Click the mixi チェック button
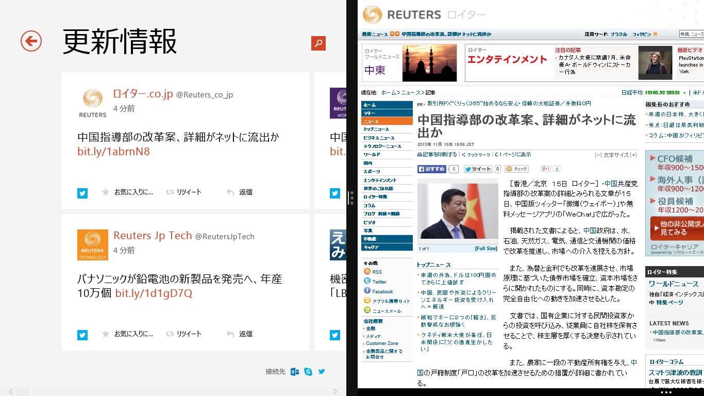 (x=516, y=169)
